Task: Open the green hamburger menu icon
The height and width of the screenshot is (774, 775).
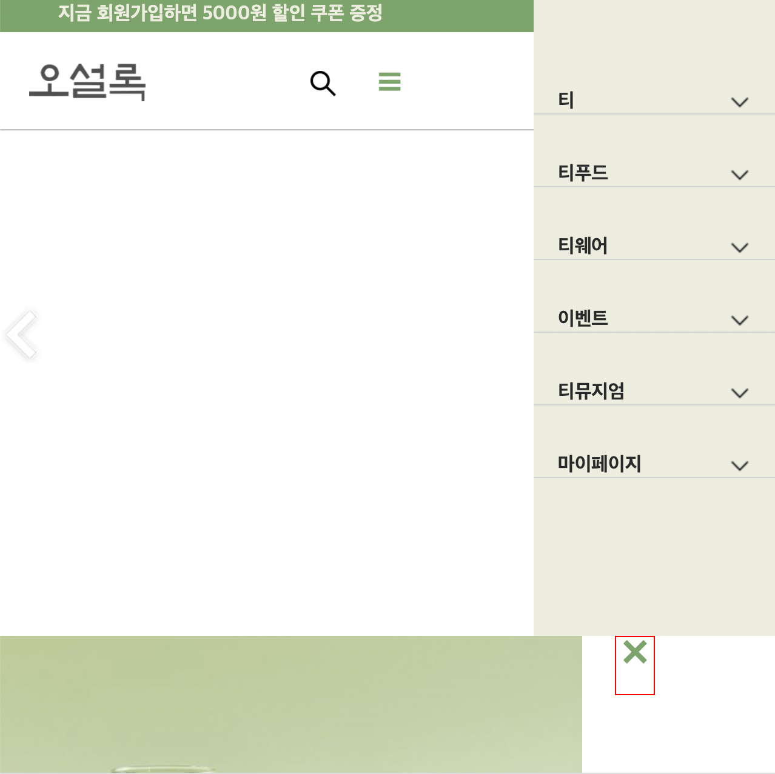Action: click(389, 81)
